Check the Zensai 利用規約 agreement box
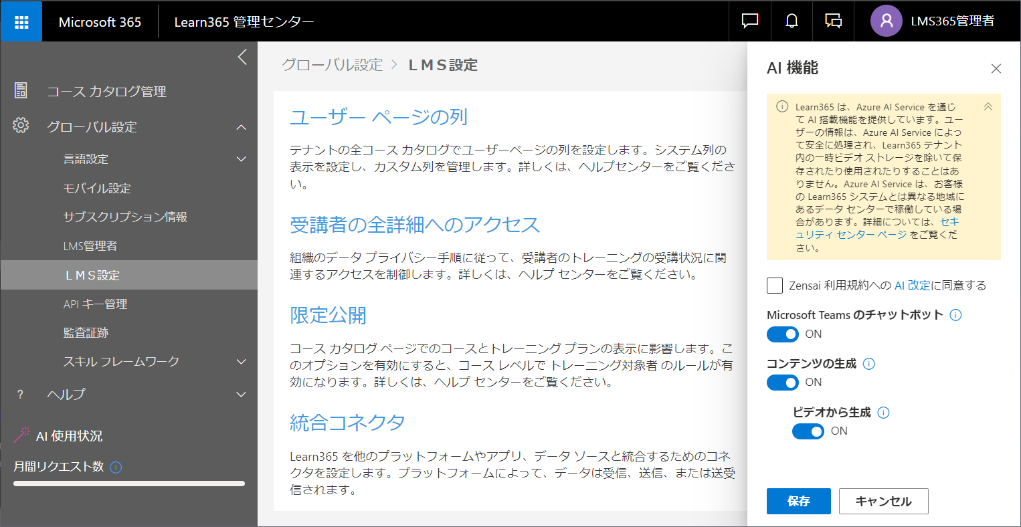1021x527 pixels. tap(775, 286)
